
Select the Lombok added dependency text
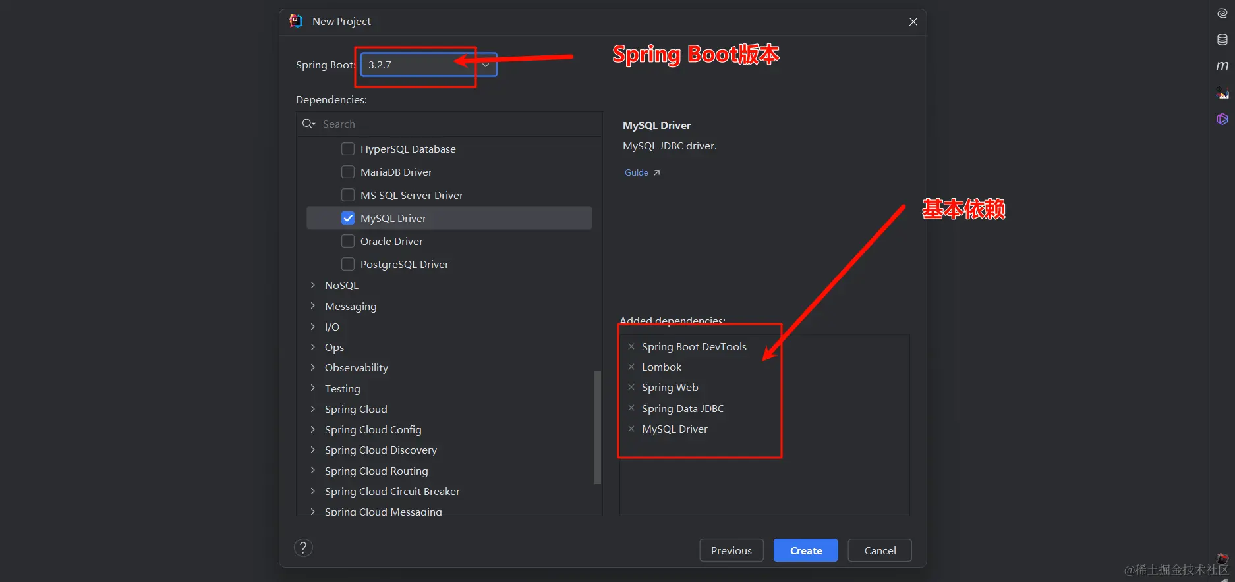[662, 367]
